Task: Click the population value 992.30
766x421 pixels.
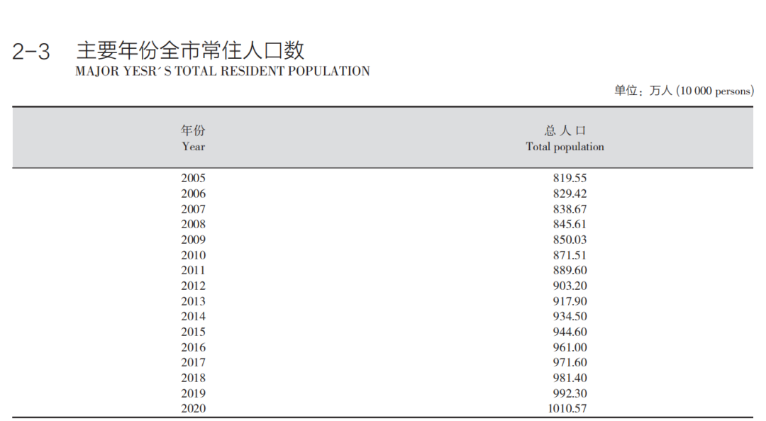Action: point(570,393)
